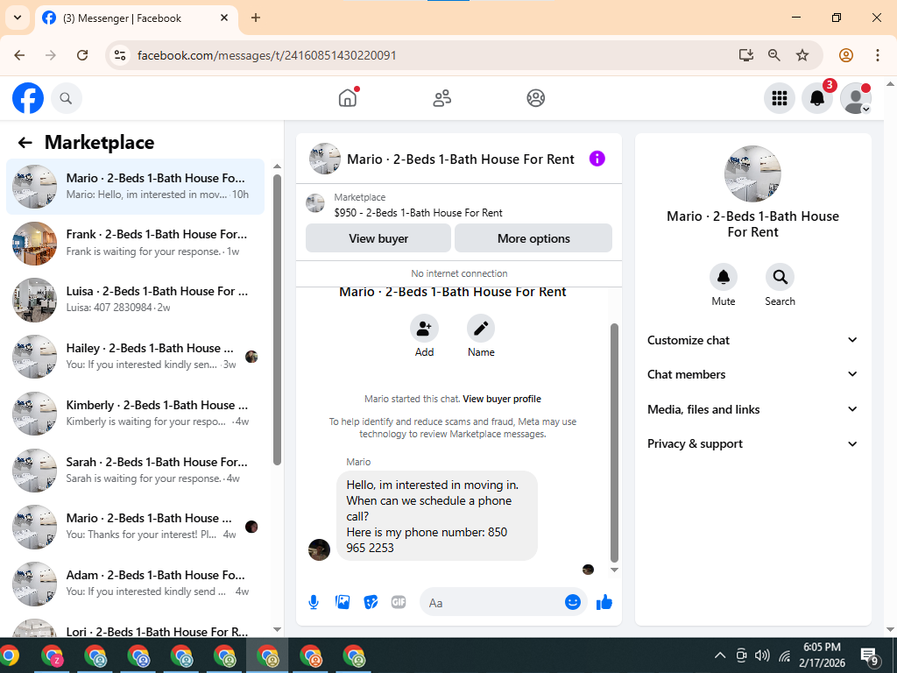Open account profile avatar menu
This screenshot has height=673, width=897.
pos(855,98)
